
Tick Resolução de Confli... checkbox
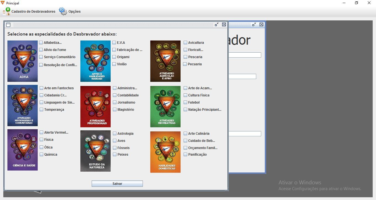(x=41, y=65)
